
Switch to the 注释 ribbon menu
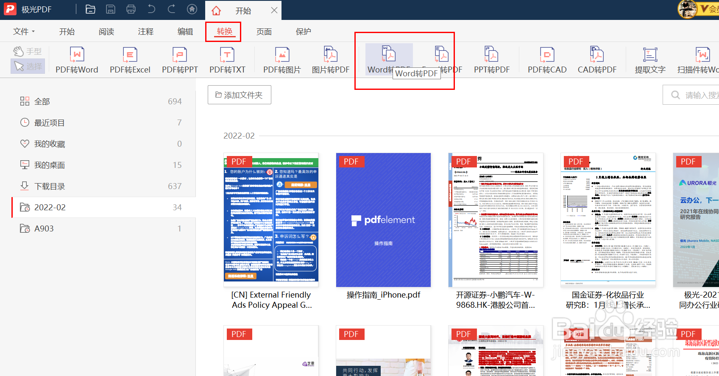[146, 31]
